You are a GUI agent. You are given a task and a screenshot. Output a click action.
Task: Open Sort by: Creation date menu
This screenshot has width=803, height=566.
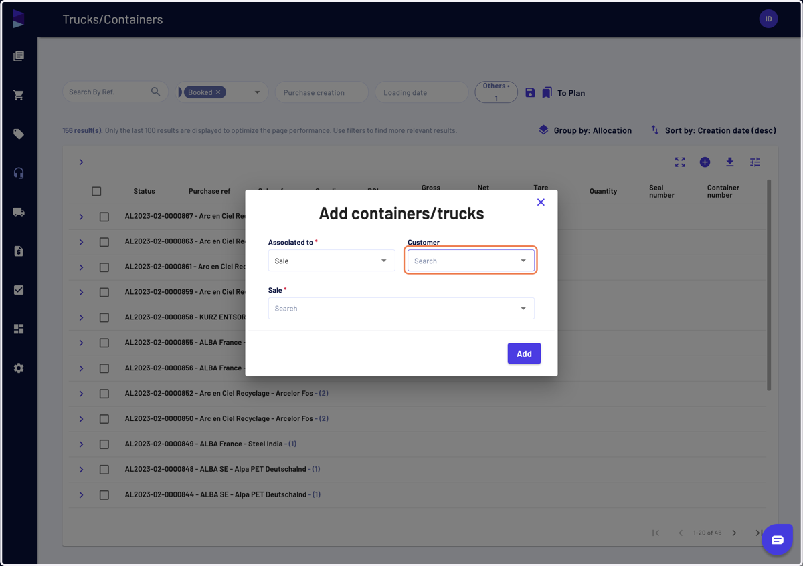pos(713,130)
